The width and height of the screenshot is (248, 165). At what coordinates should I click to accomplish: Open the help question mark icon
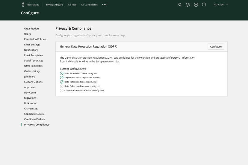point(204,5)
